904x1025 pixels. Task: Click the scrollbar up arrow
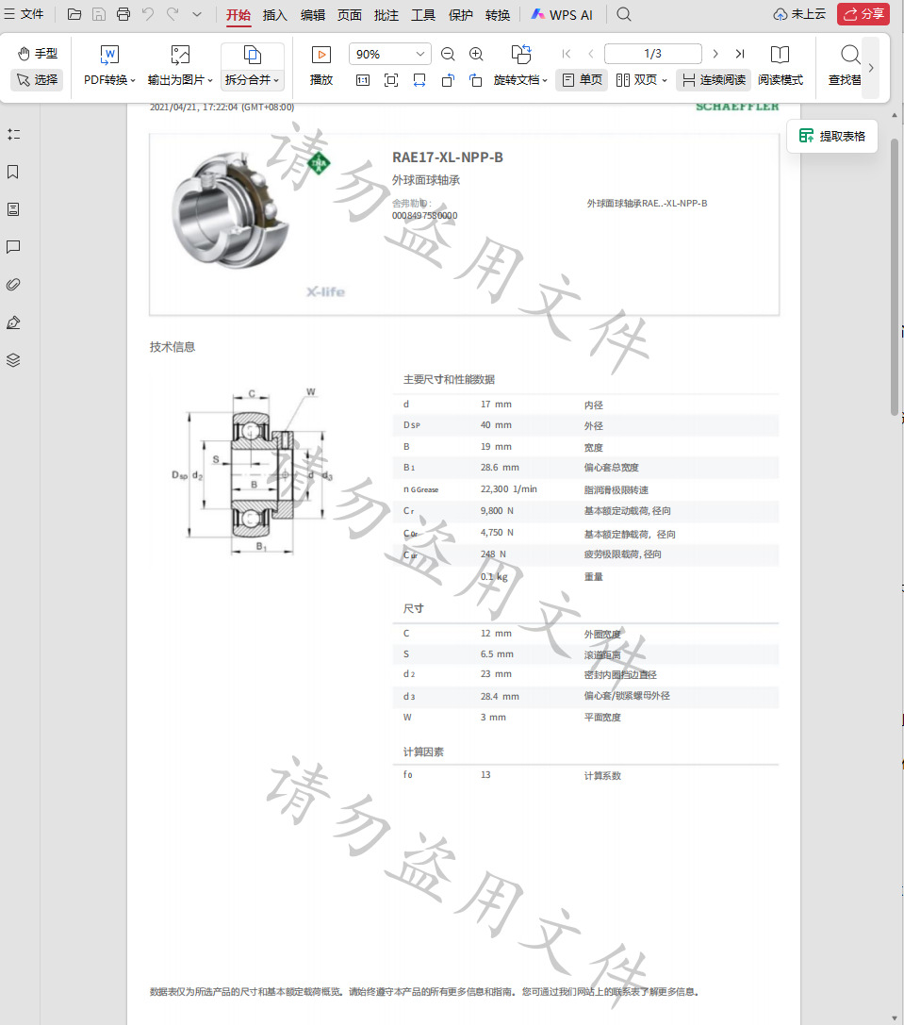[895, 115]
